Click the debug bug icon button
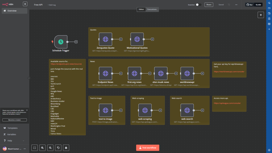Image resolution: width=272 pixels, height=153 pixels. [66, 148]
